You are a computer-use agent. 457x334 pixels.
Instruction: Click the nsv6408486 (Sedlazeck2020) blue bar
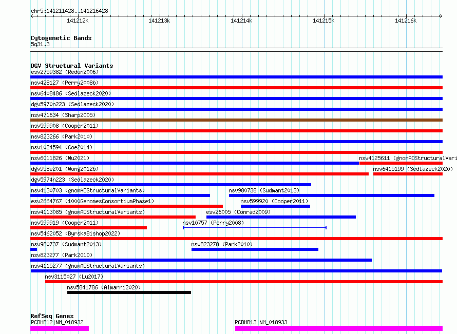236,99
